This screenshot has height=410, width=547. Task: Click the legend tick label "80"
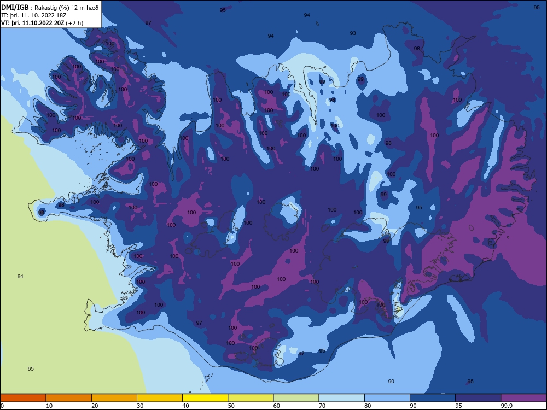368,406
